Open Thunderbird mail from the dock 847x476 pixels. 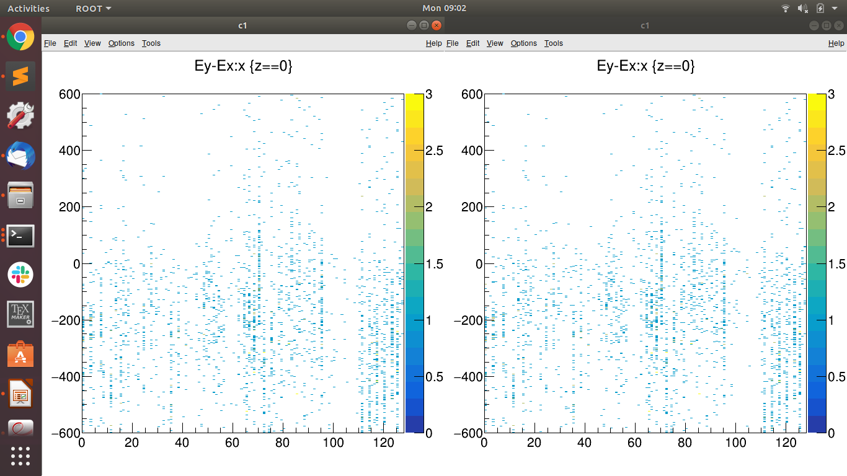click(x=20, y=155)
